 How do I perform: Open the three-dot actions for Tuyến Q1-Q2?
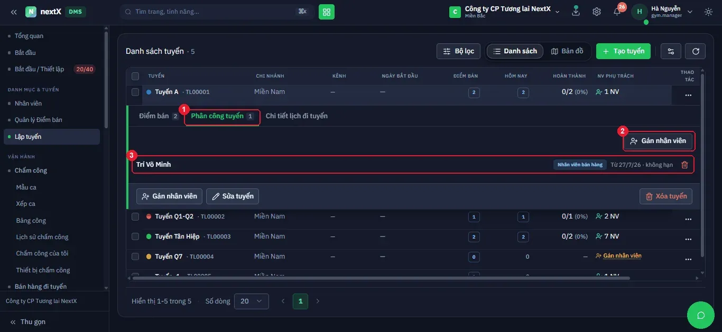pyautogui.click(x=688, y=219)
